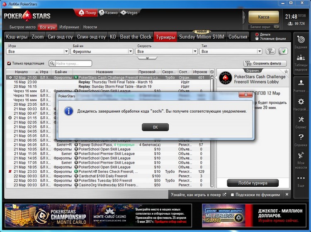Click the info icon in dialog
Screen dimensions: 311x232
tap(68, 111)
